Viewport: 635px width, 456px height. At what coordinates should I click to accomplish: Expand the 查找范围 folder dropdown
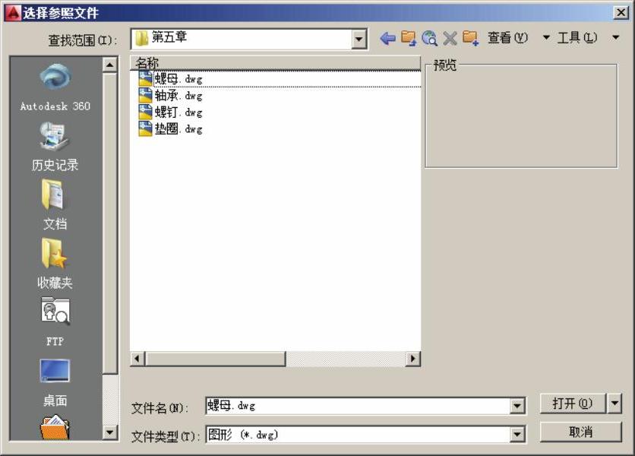pos(359,40)
